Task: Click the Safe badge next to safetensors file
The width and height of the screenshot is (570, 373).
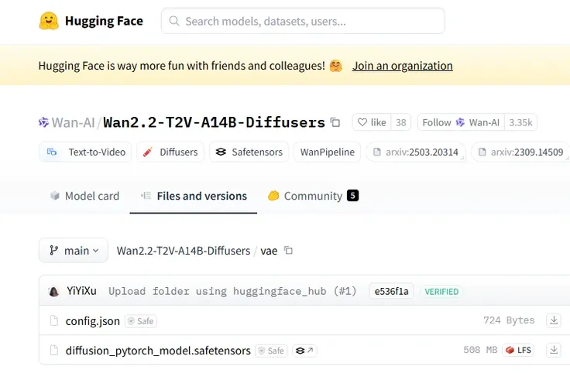Action: 272,351
